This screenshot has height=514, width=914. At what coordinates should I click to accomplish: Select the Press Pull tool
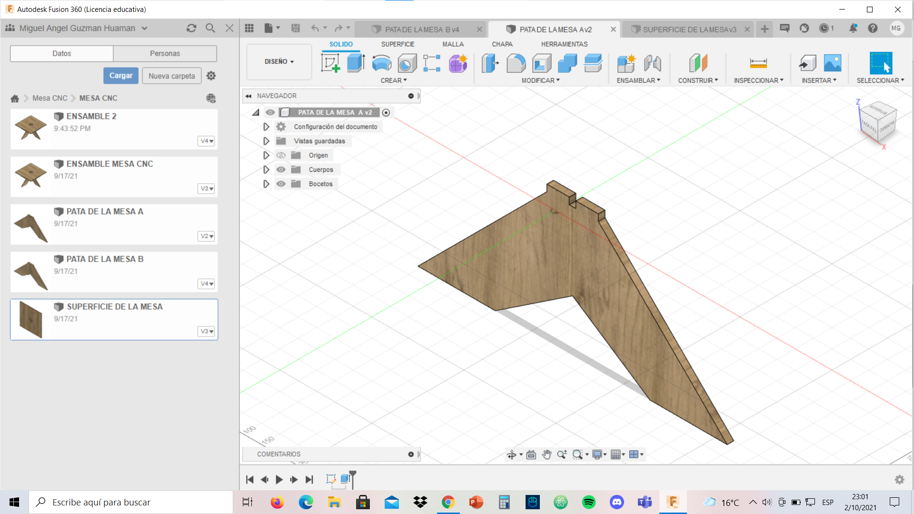point(490,63)
